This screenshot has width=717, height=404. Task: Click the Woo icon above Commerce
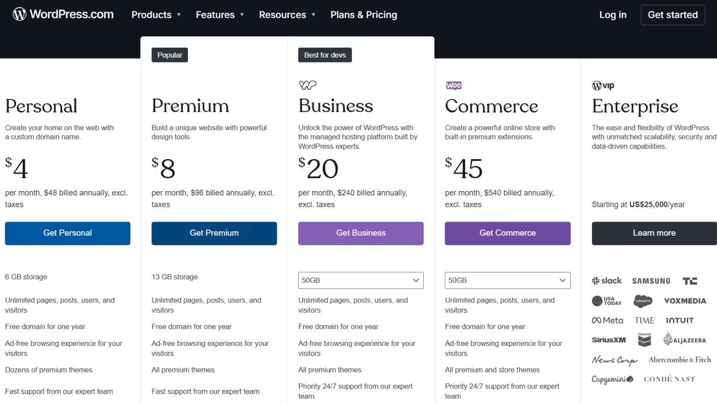(454, 85)
